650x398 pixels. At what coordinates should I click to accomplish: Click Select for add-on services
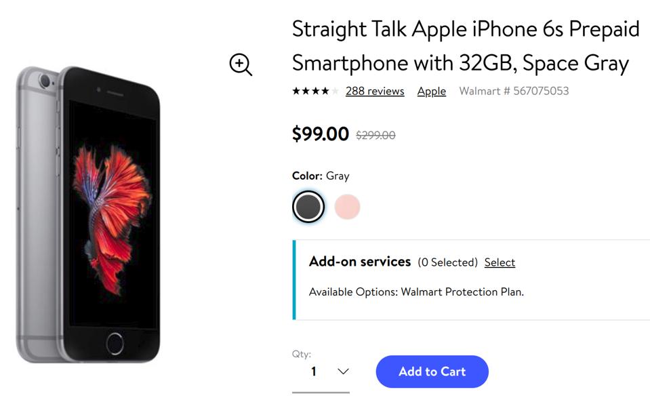tap(500, 262)
